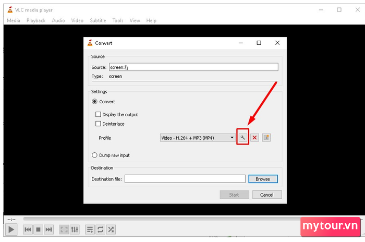Click the wrench icon to edit selected profile
The image size is (365, 242).
click(x=242, y=138)
